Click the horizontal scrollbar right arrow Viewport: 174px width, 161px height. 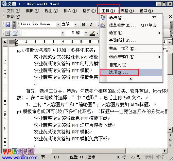[165, 151]
